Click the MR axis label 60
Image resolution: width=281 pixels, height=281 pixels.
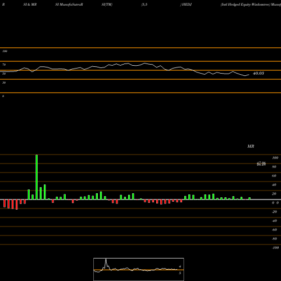coord(274,176)
